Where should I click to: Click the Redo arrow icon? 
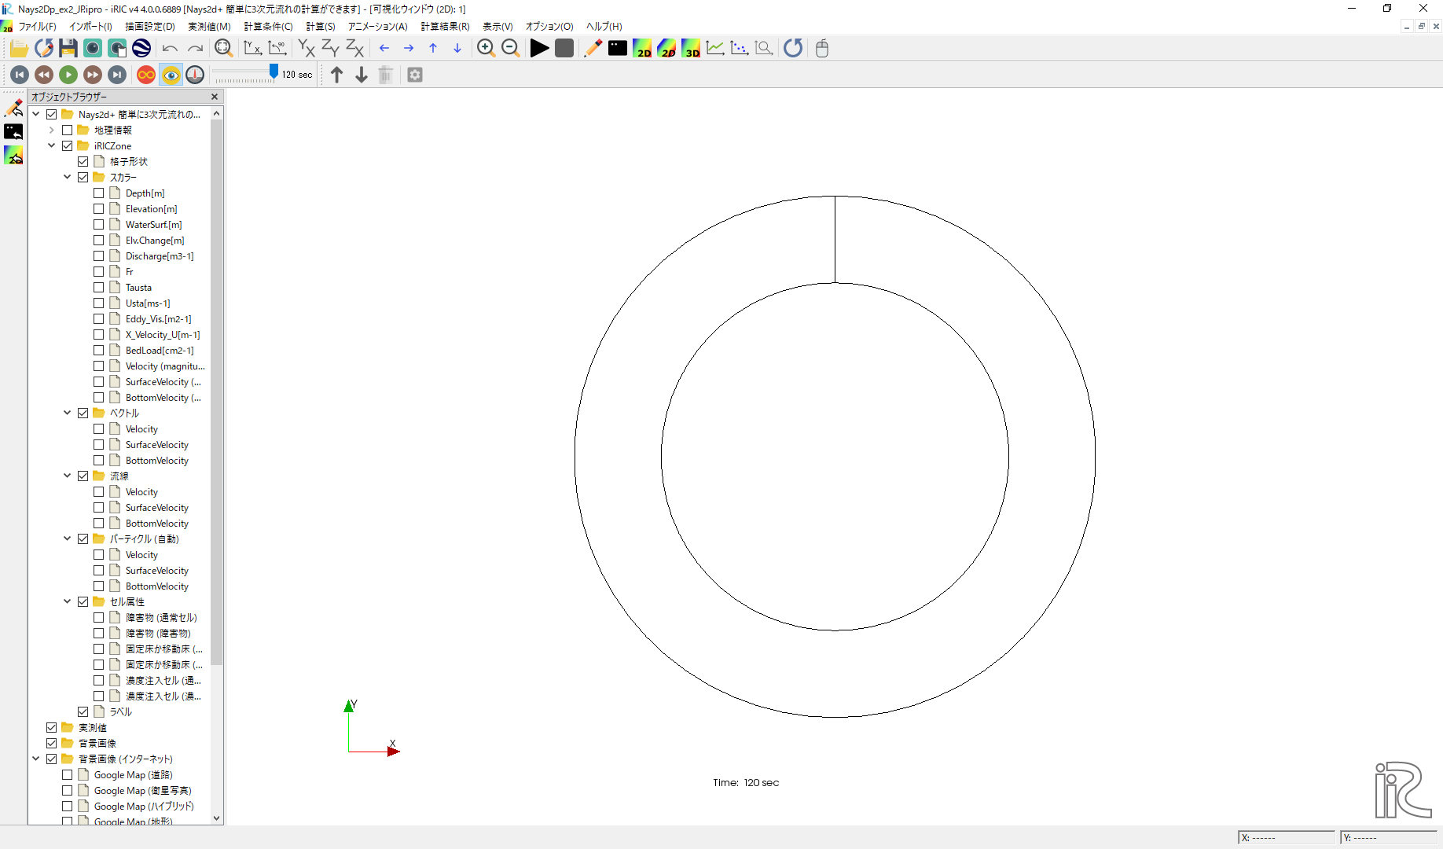pos(195,49)
